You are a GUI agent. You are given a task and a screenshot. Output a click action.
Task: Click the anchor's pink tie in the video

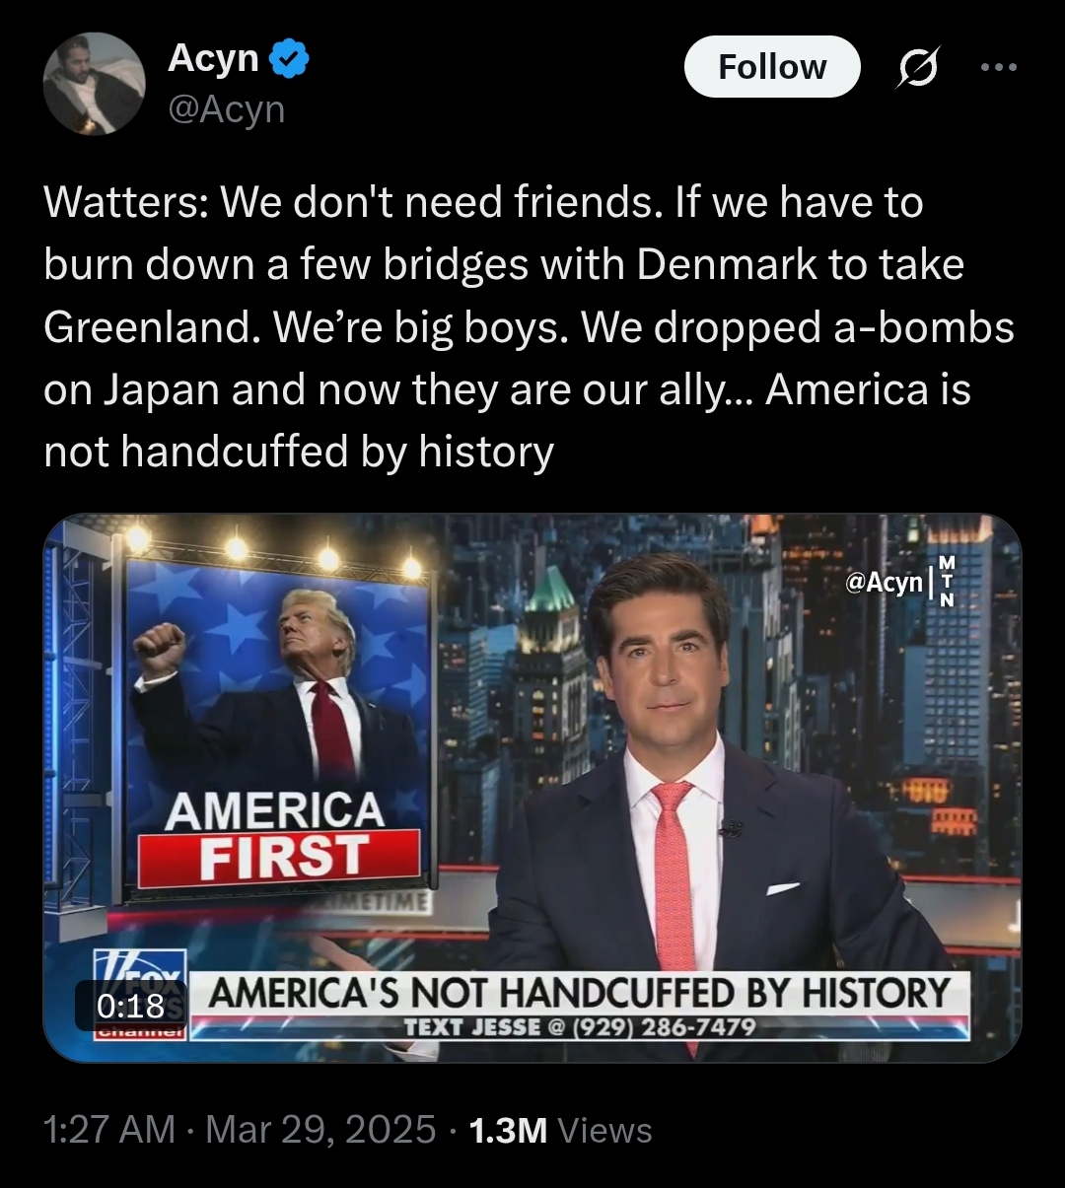(674, 877)
